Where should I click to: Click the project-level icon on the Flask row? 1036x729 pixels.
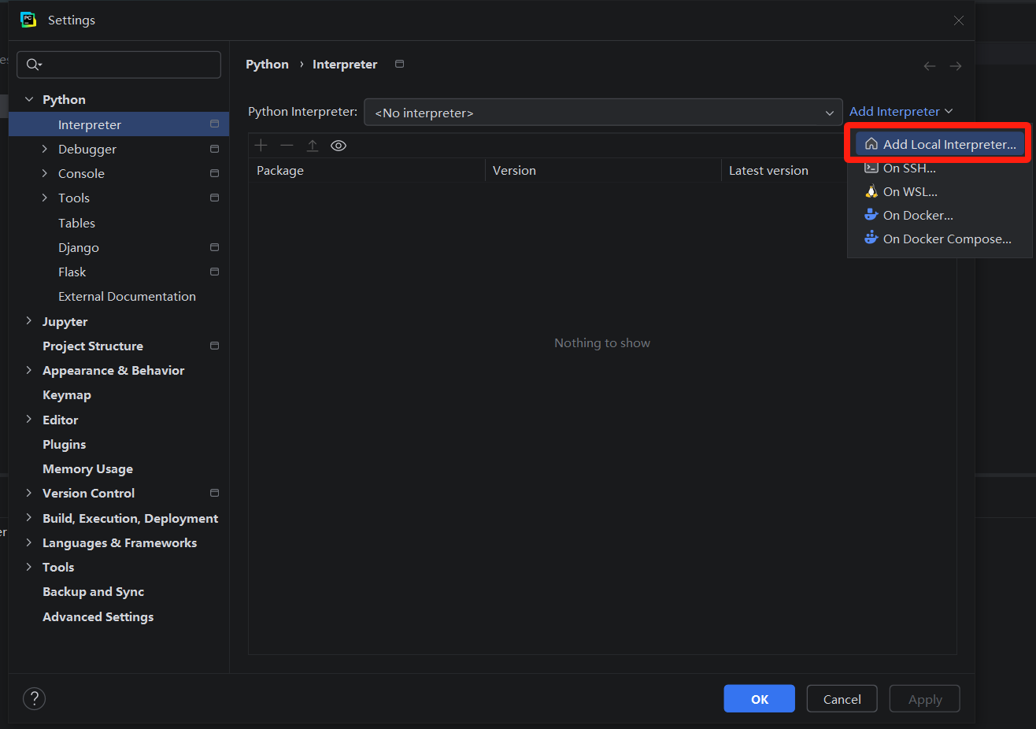(214, 272)
